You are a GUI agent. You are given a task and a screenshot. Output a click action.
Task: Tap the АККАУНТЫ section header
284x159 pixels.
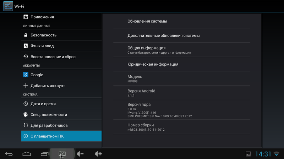(31, 66)
